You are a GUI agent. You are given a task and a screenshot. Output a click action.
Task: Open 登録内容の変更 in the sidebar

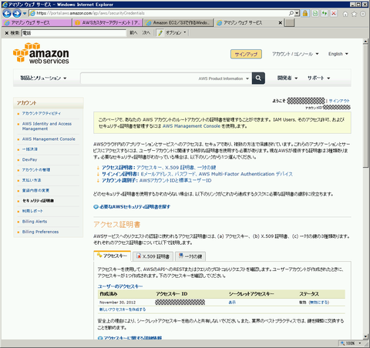[x=35, y=190]
